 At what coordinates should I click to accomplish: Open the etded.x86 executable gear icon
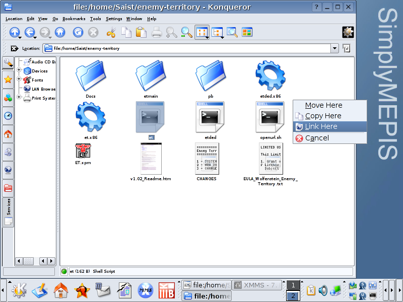coord(271,75)
